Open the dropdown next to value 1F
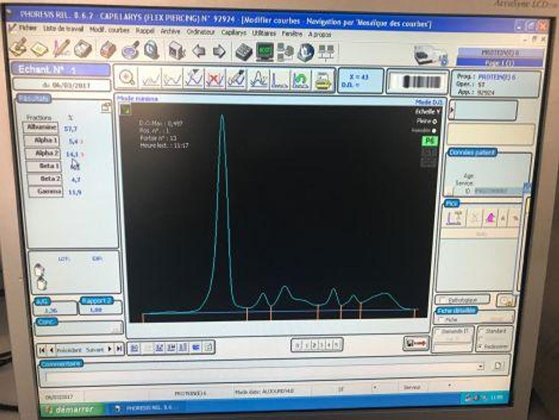The height and width of the screenshot is (420, 559). [x=374, y=387]
